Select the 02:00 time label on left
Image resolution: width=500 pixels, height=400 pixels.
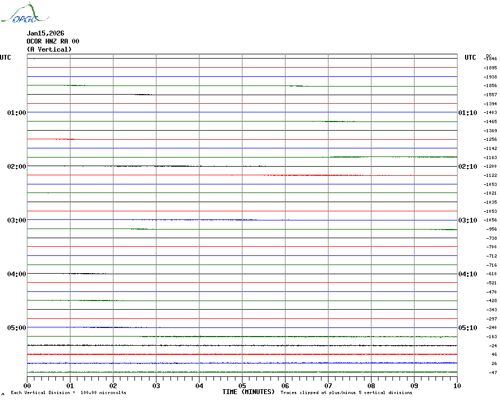click(x=17, y=167)
